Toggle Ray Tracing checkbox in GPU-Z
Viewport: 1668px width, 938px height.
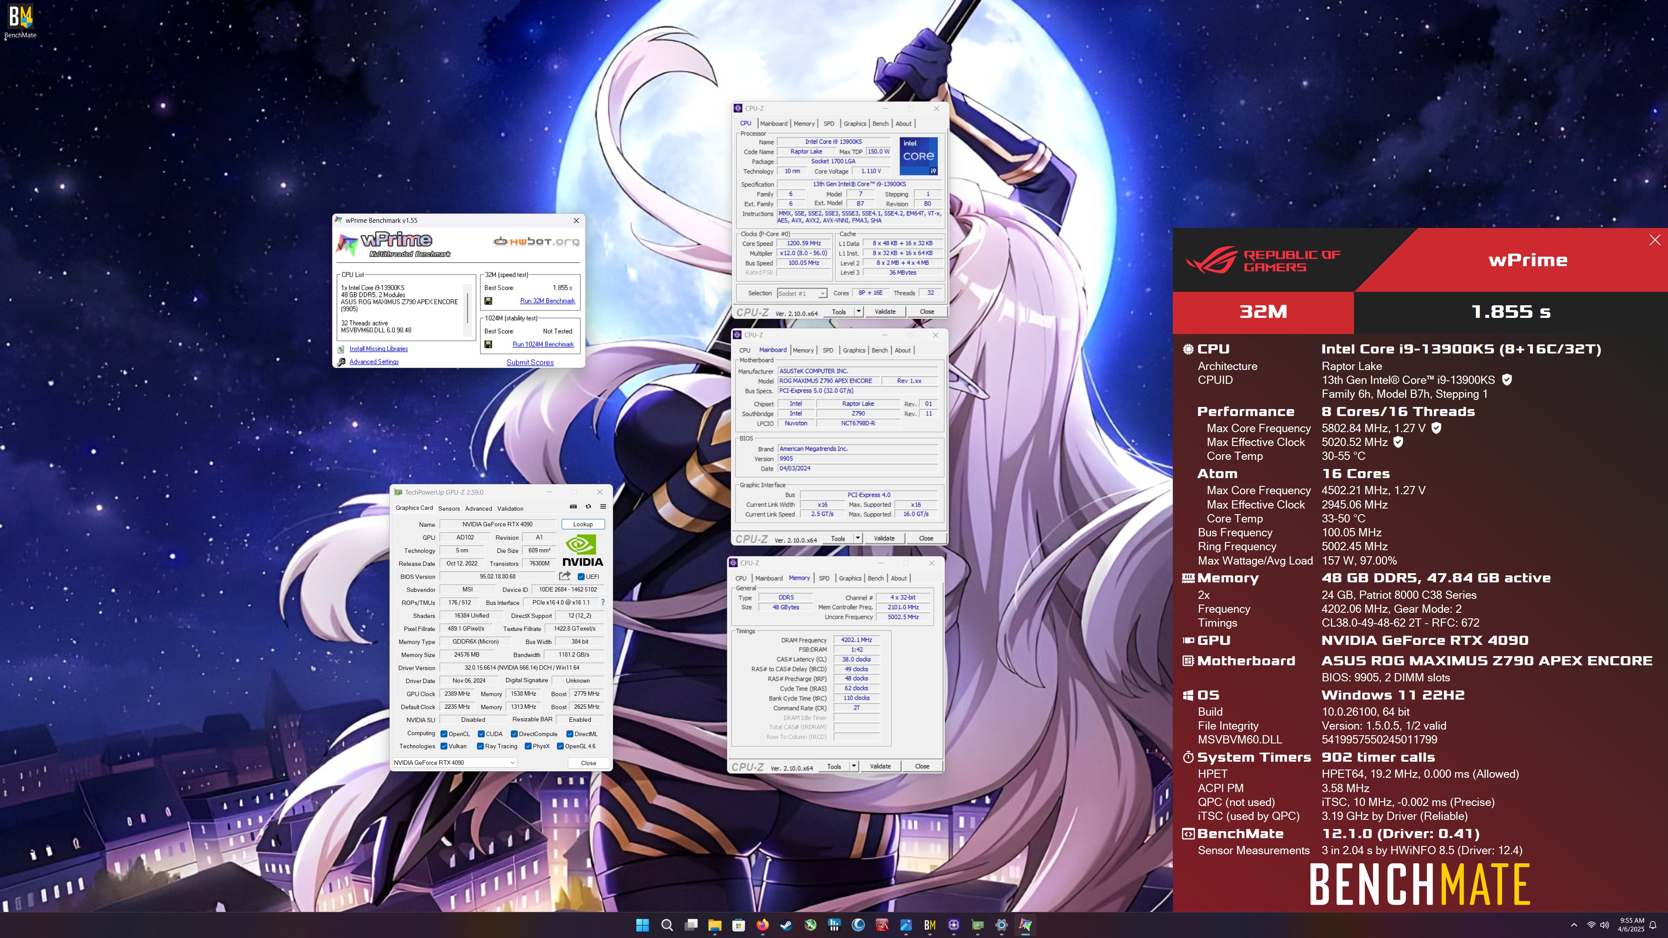pyautogui.click(x=480, y=746)
